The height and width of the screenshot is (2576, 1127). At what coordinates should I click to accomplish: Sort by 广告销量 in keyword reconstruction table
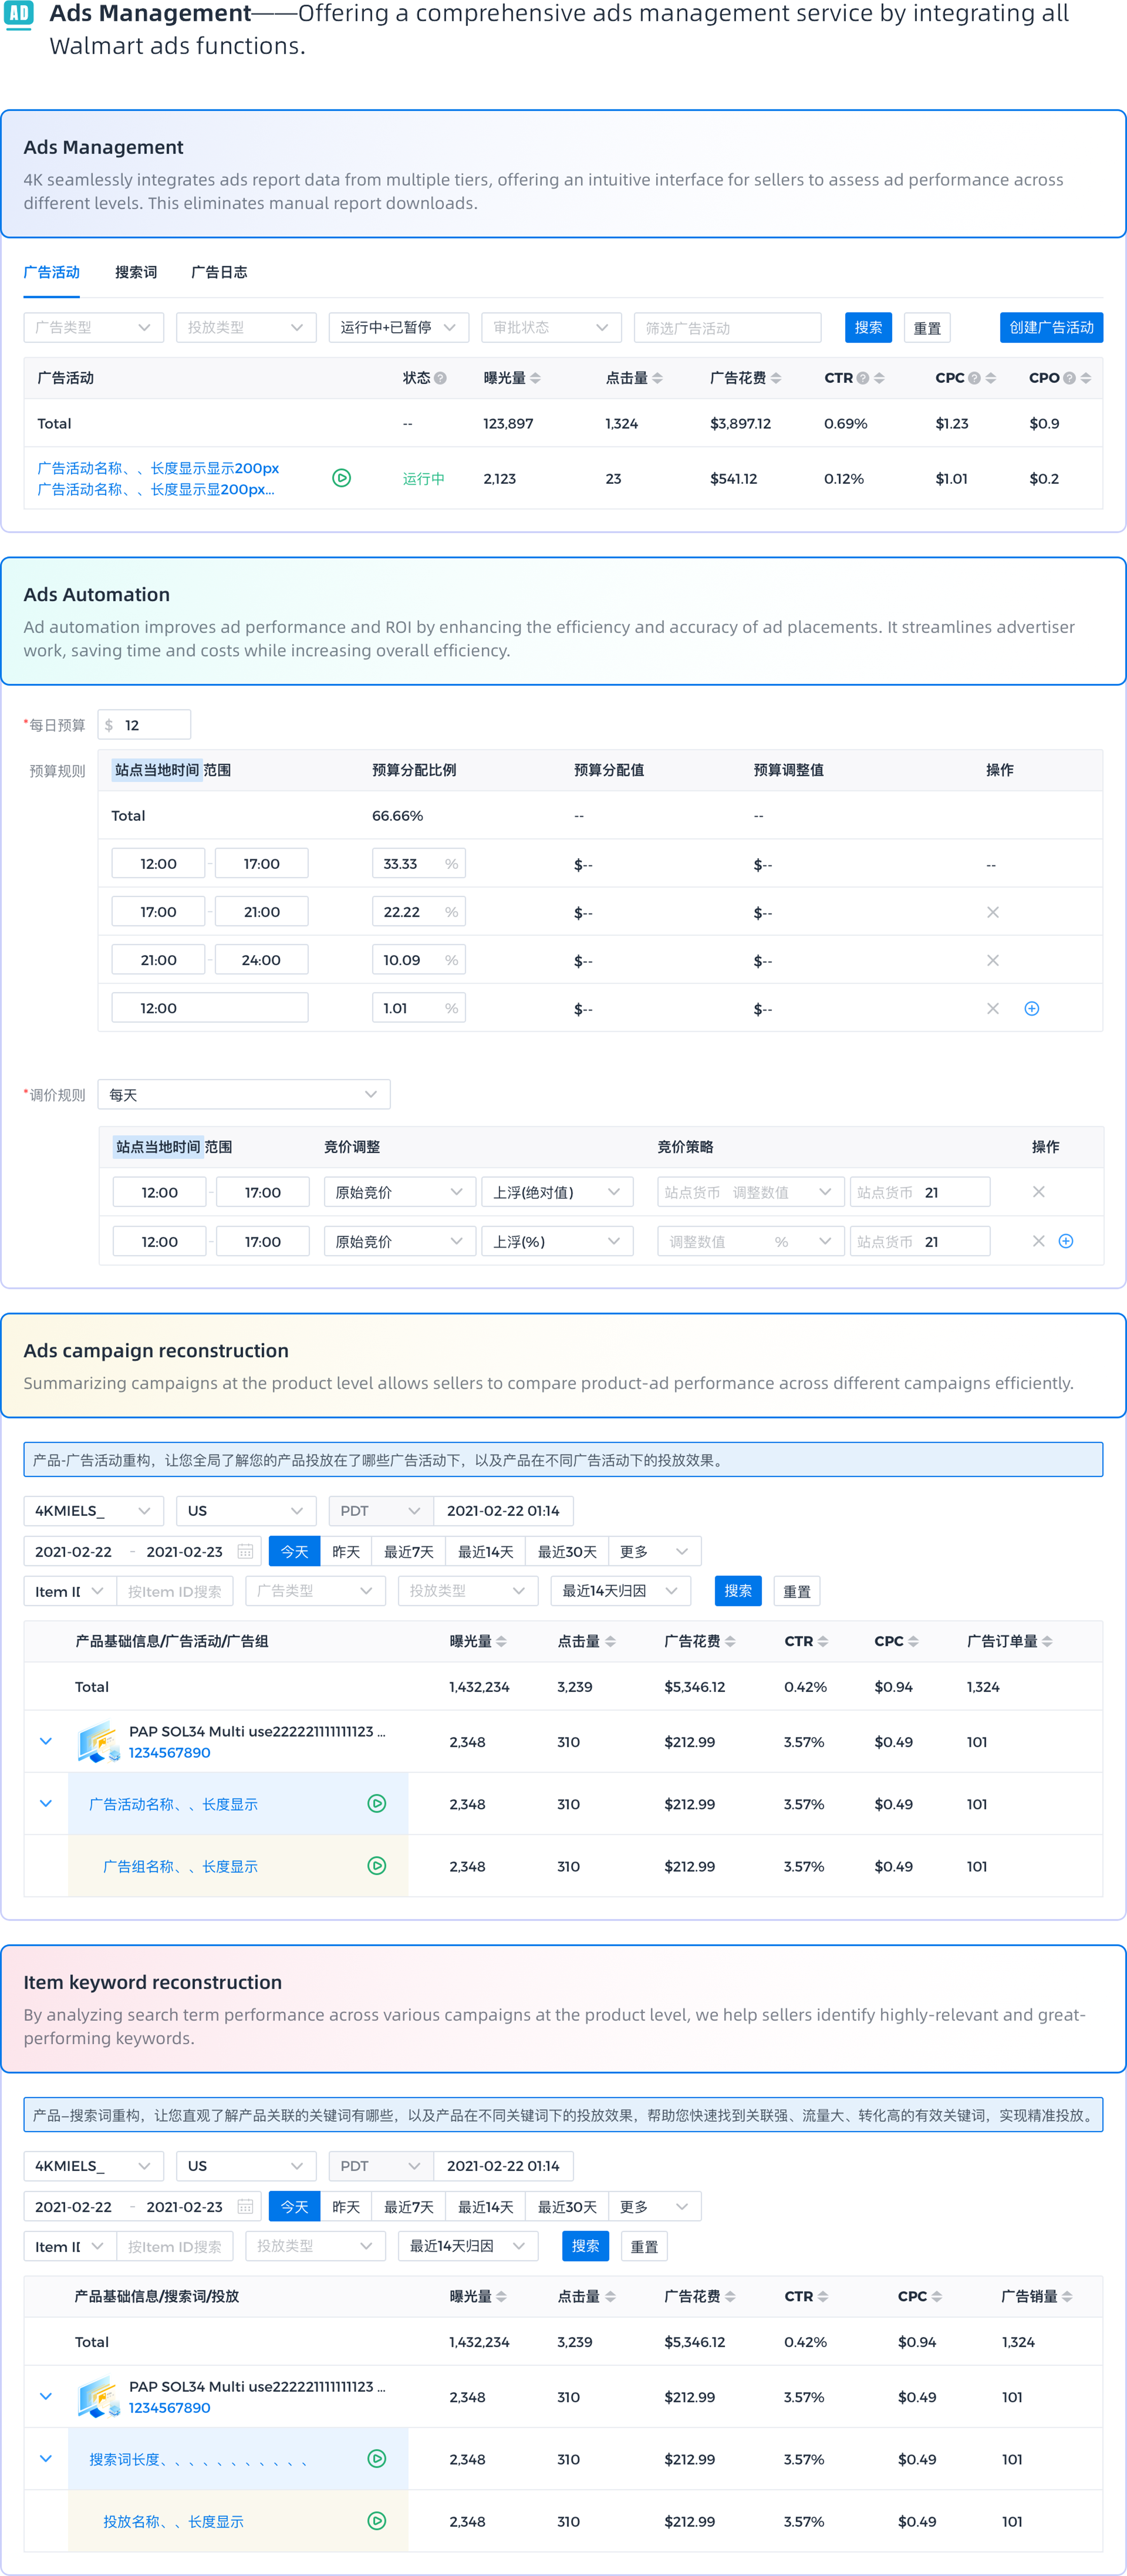click(1067, 2296)
